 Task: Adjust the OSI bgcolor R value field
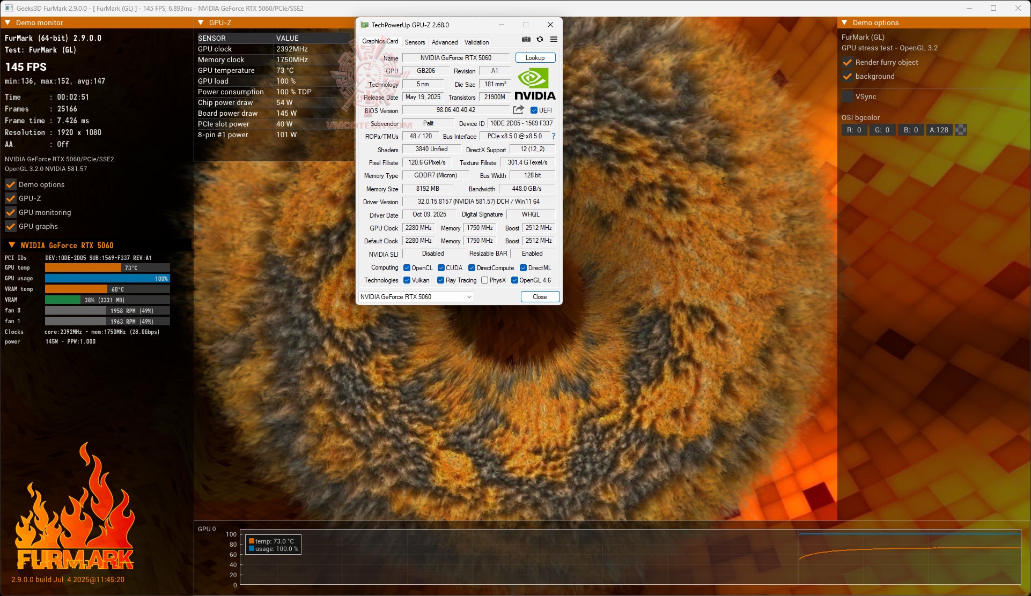coord(854,130)
